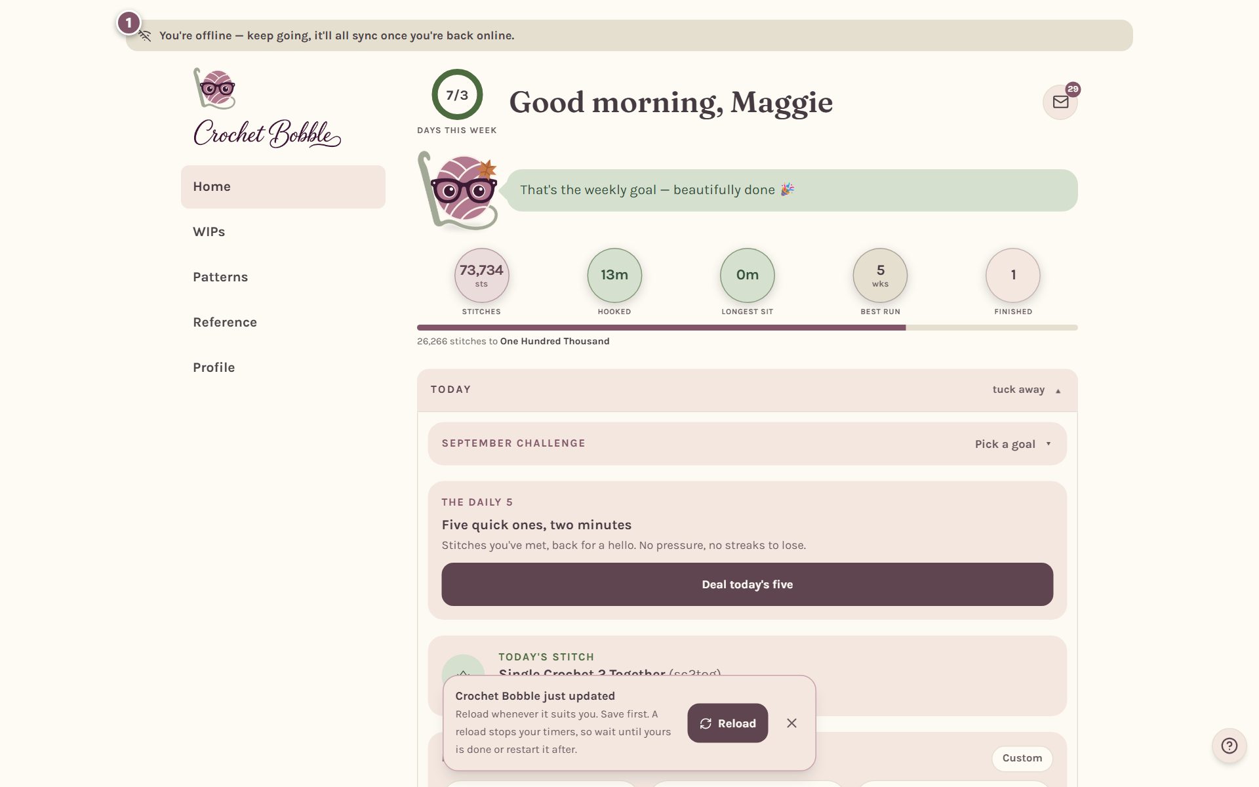Click the Today's Stitch label

click(x=546, y=657)
